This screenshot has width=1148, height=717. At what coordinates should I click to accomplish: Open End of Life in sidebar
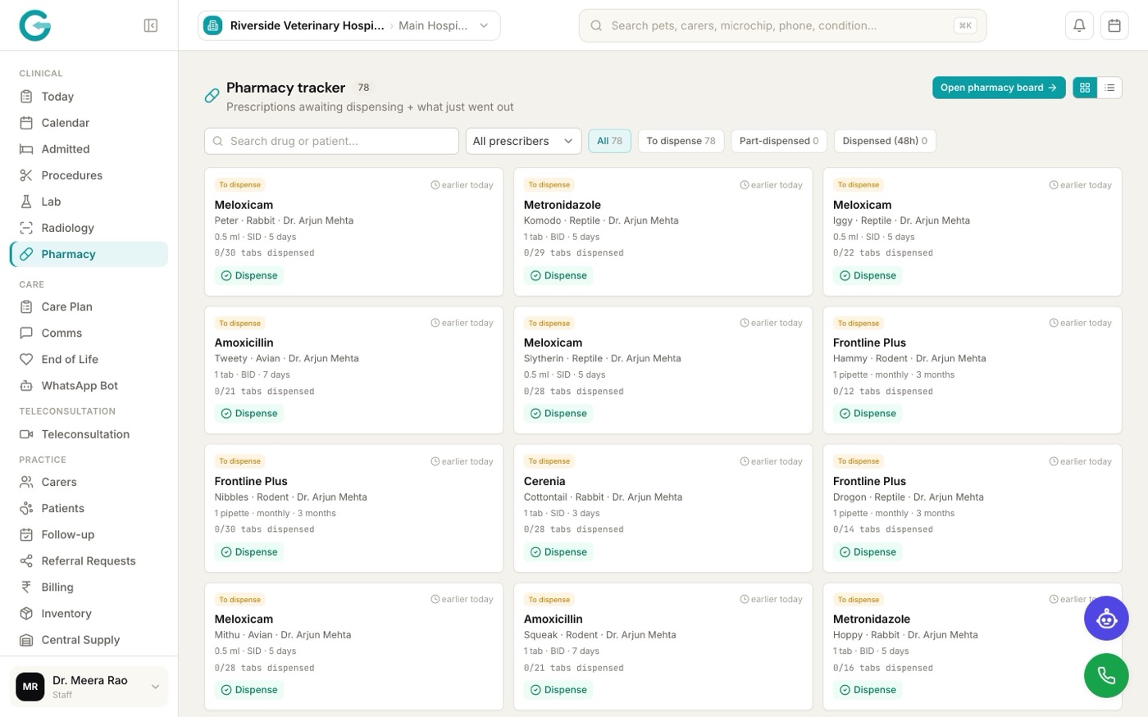pyautogui.click(x=89, y=359)
